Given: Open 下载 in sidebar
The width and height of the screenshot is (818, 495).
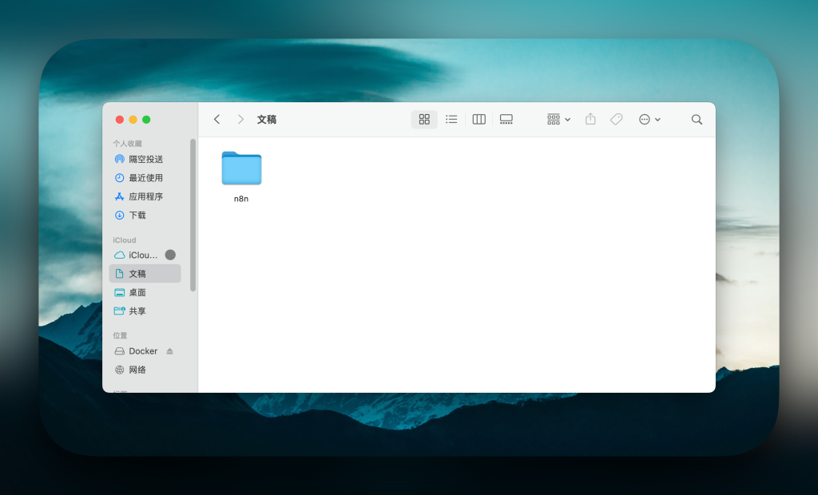Looking at the screenshot, I should click(x=145, y=216).
